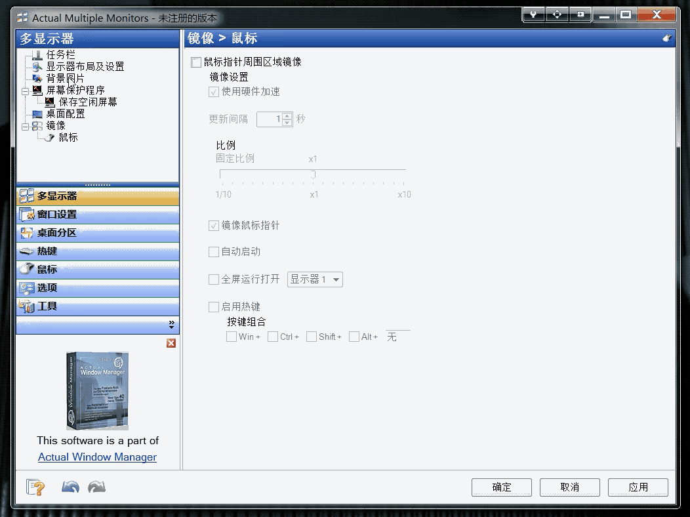
Task: Click the Actual Window Manager box image
Action: click(x=98, y=391)
